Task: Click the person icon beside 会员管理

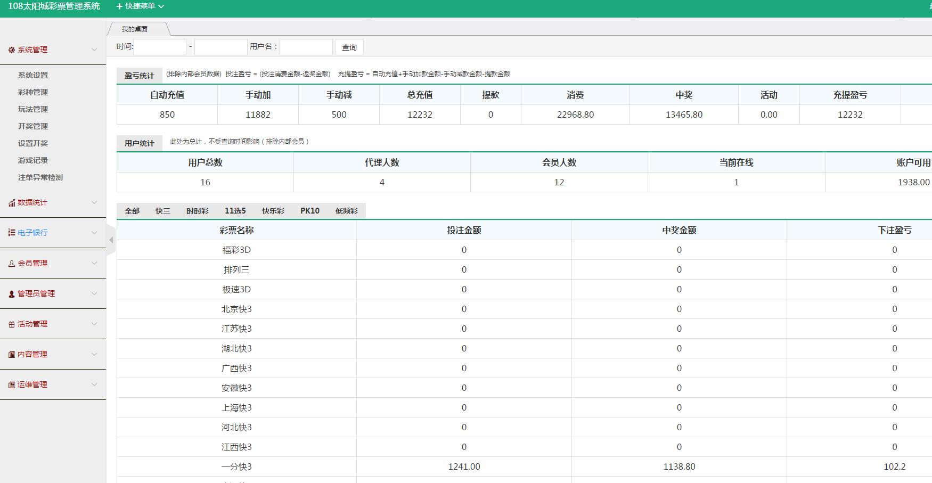Action: [12, 264]
